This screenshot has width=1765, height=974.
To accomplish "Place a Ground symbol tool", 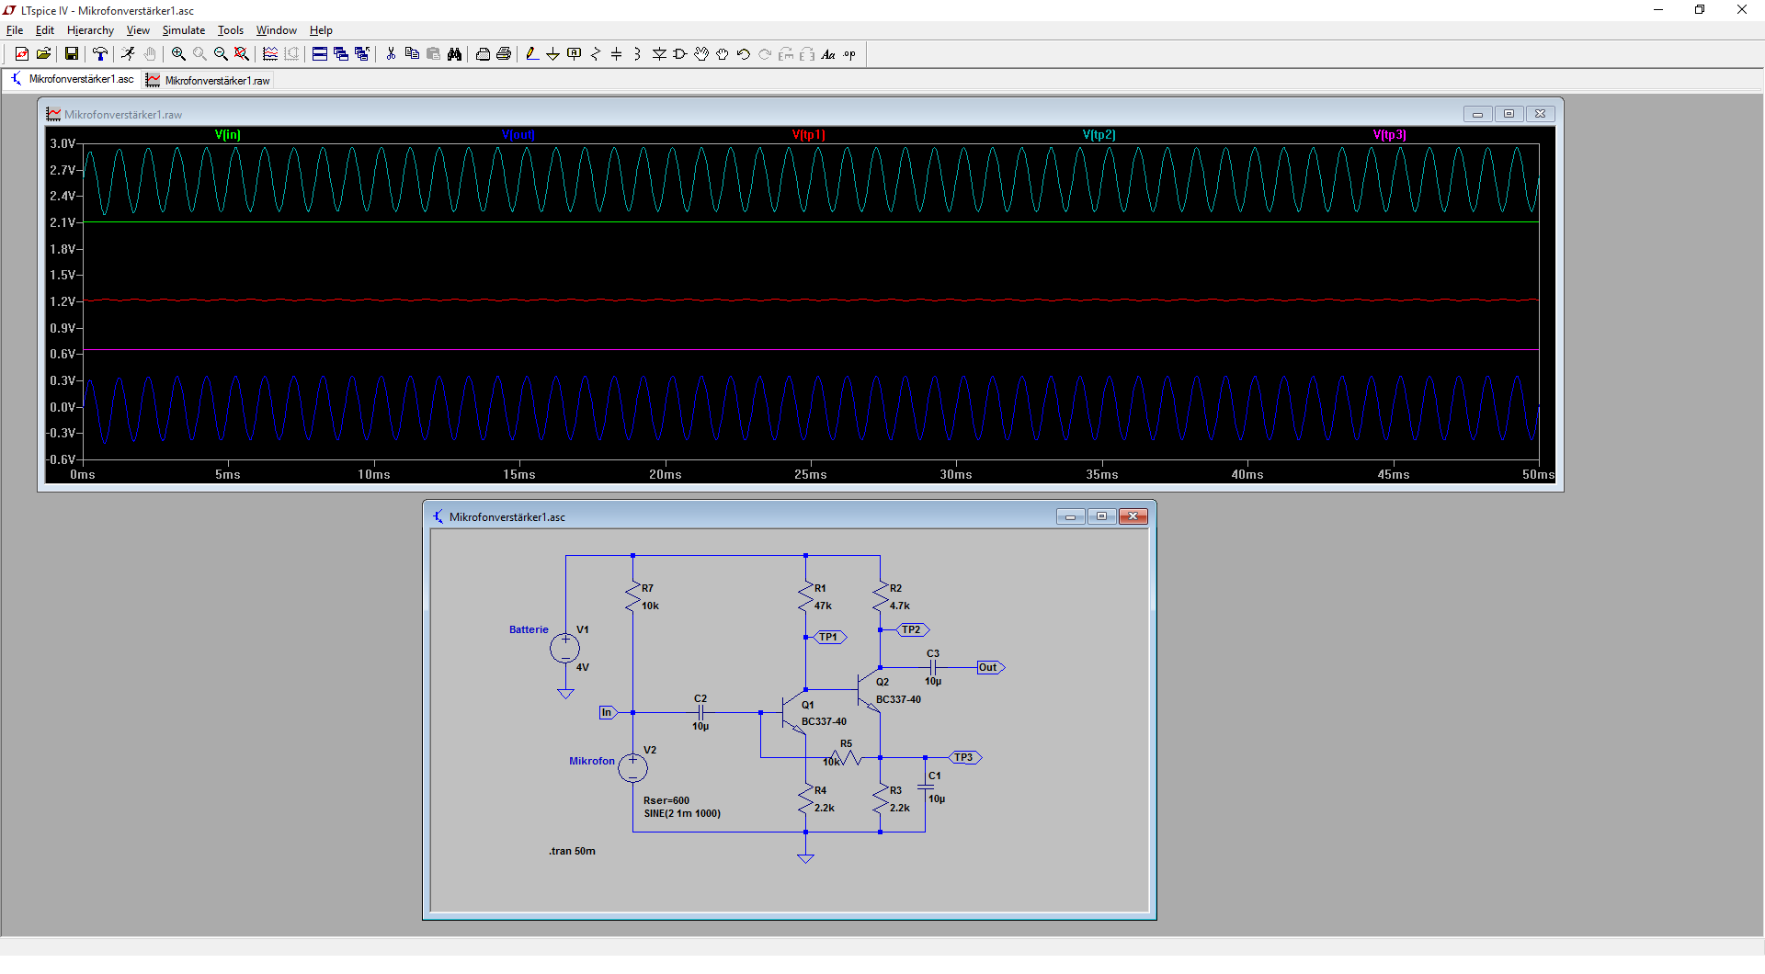I will [552, 54].
